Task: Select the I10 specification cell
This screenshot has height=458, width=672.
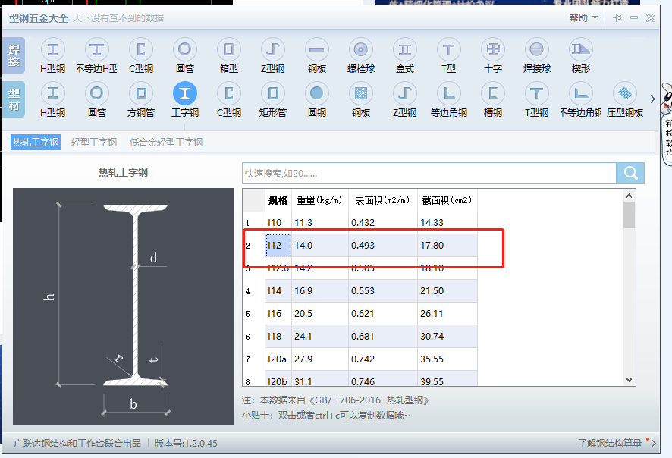Action: coord(278,223)
